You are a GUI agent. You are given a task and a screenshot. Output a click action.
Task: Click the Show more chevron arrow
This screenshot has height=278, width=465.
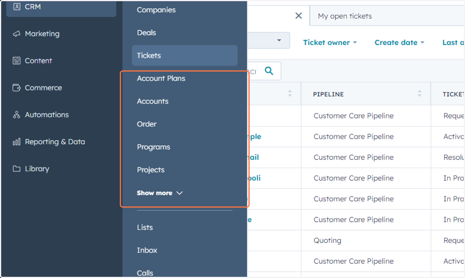(179, 193)
